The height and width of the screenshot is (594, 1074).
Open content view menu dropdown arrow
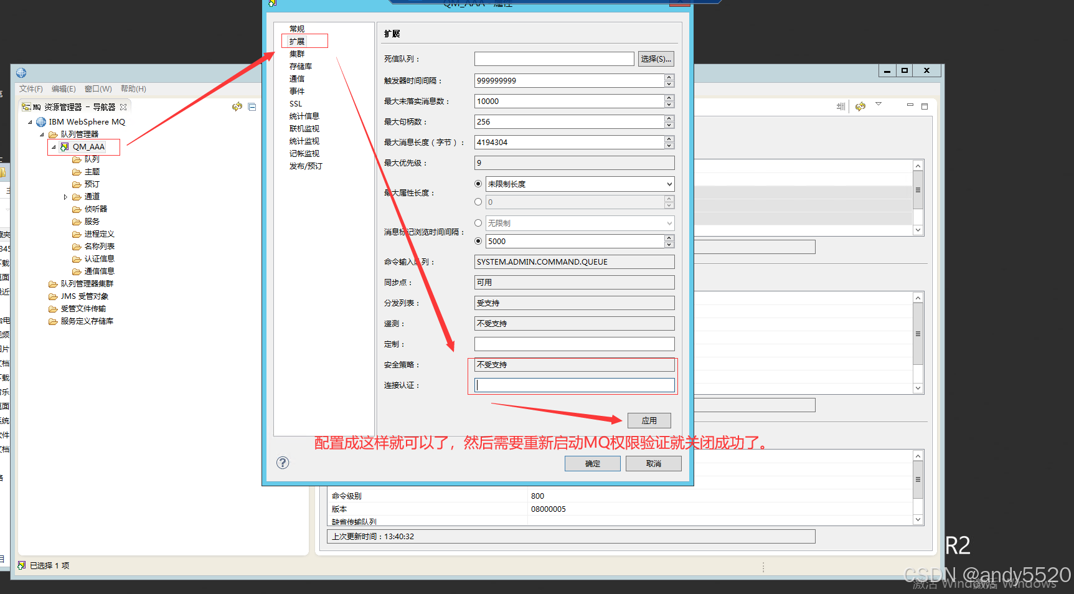pyautogui.click(x=879, y=104)
